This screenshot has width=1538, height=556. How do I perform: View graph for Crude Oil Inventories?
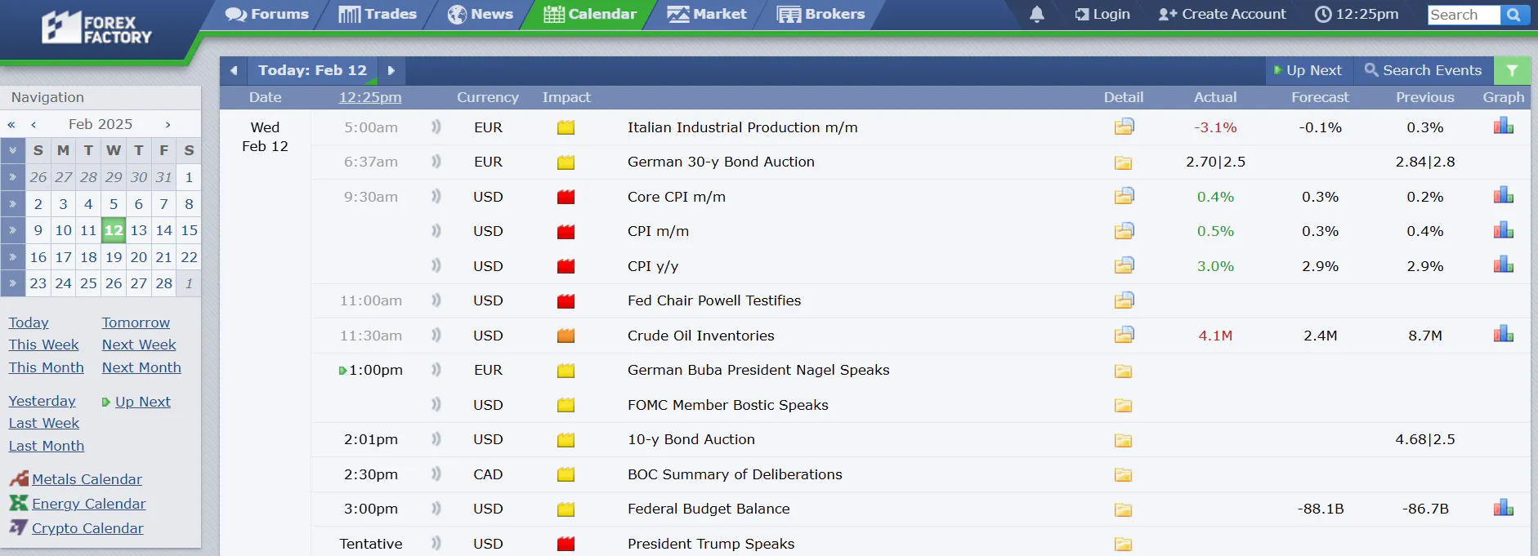[x=1503, y=334]
